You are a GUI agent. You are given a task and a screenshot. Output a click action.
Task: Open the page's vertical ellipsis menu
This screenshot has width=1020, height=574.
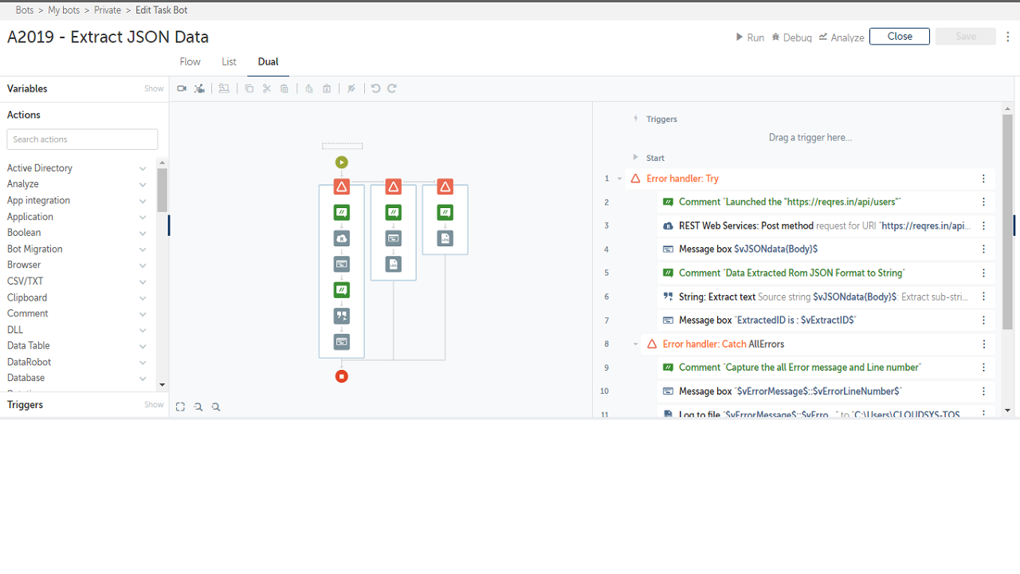(x=1008, y=37)
